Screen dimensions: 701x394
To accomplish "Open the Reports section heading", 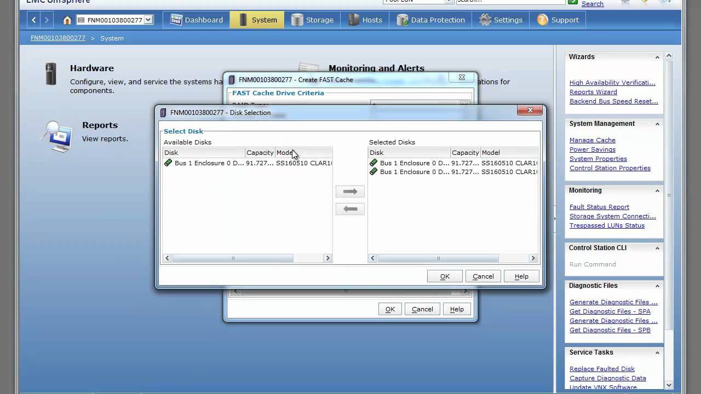I will 100,125.
